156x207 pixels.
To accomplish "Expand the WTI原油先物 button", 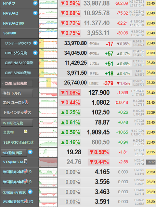I will [17, 123].
